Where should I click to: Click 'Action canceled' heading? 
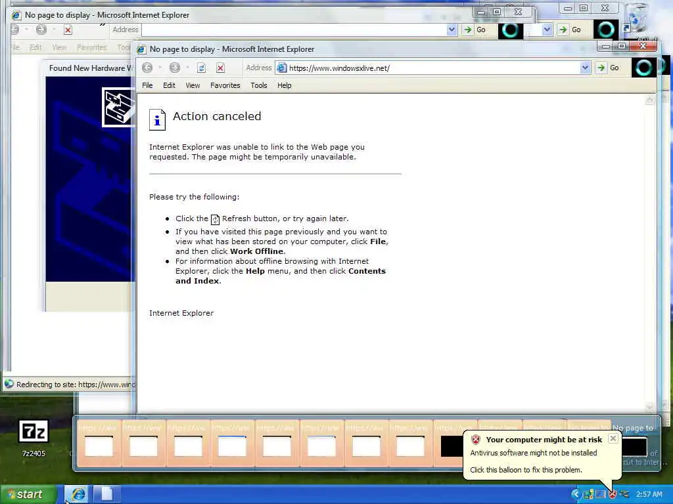(217, 116)
